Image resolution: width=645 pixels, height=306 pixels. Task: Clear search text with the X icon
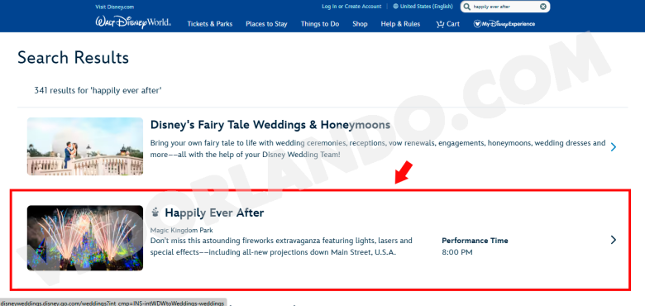[543, 7]
